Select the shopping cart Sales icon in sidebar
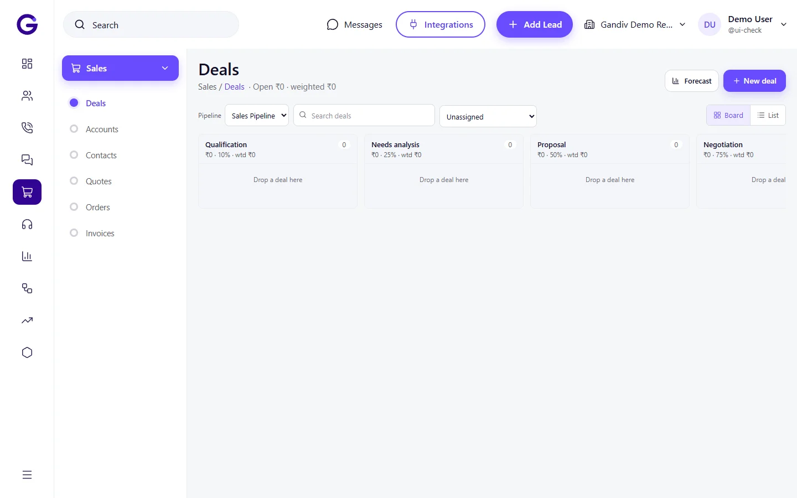797x498 pixels. click(x=27, y=192)
